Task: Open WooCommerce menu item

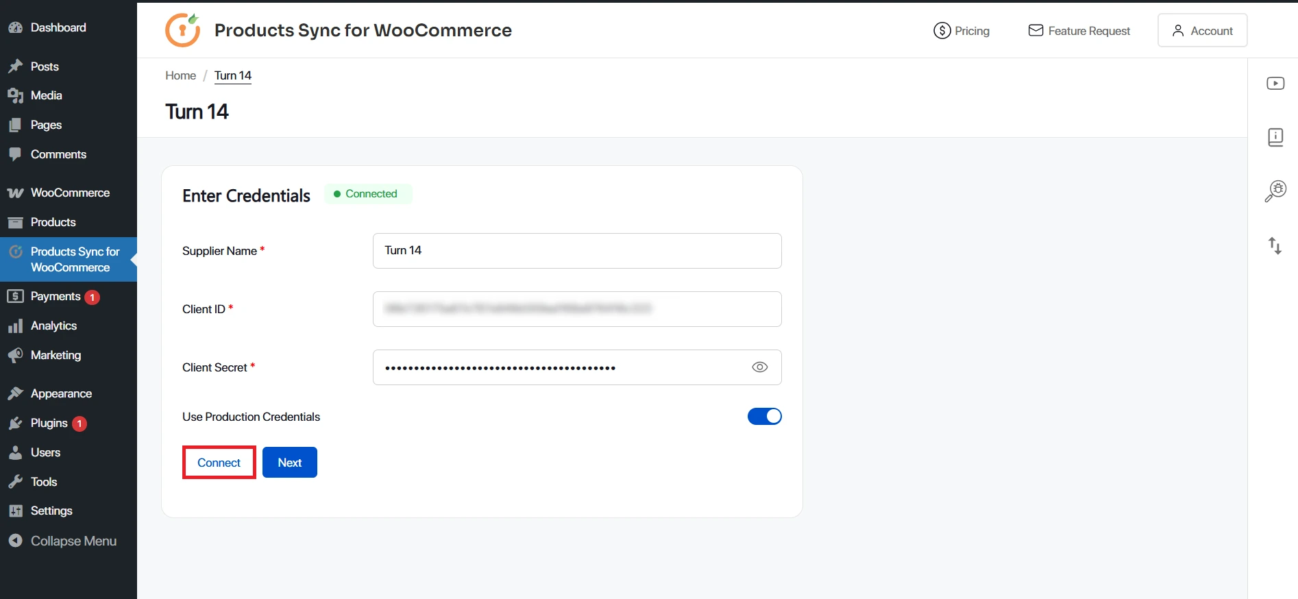Action: click(x=69, y=193)
